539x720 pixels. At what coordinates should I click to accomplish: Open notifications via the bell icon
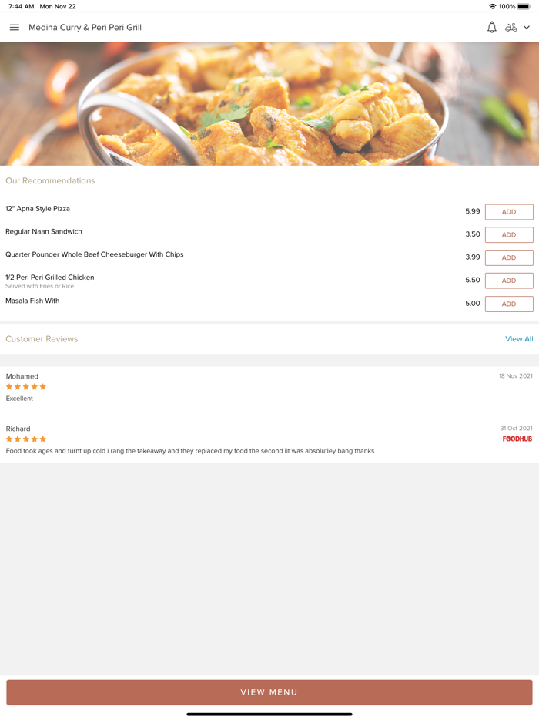(491, 27)
